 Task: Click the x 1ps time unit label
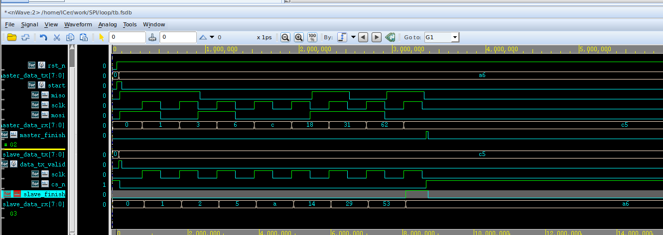(264, 37)
